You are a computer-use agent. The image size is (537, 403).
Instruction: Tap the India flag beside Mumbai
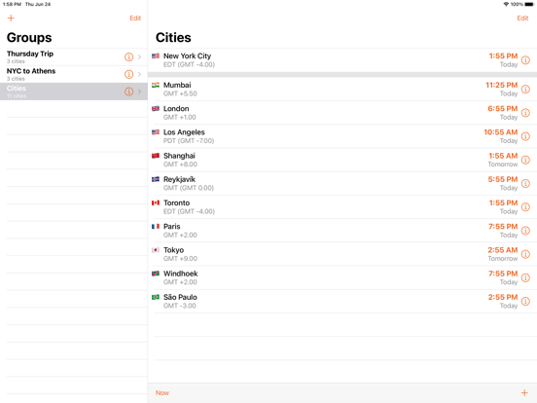(156, 85)
